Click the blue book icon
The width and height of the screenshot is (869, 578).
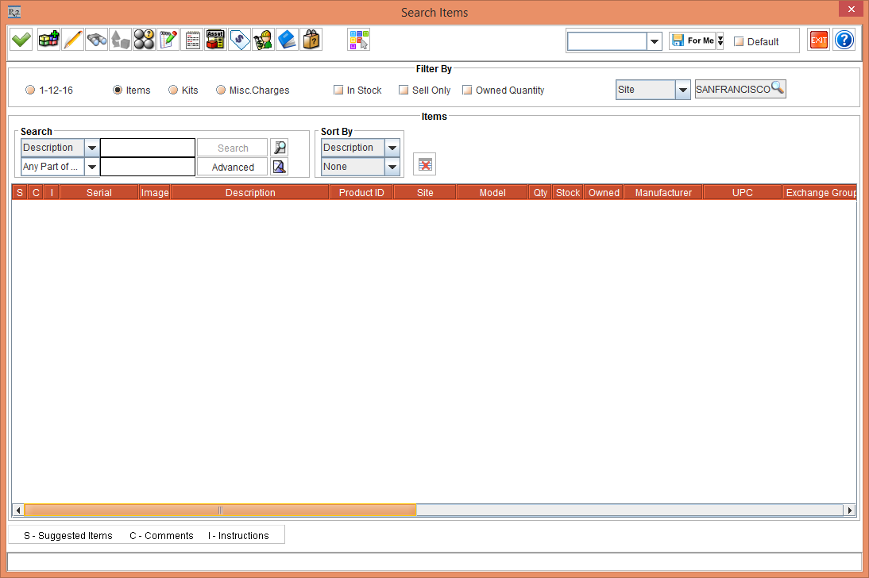pos(287,40)
